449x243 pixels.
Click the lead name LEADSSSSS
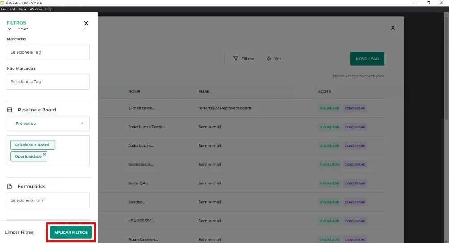[142, 221]
